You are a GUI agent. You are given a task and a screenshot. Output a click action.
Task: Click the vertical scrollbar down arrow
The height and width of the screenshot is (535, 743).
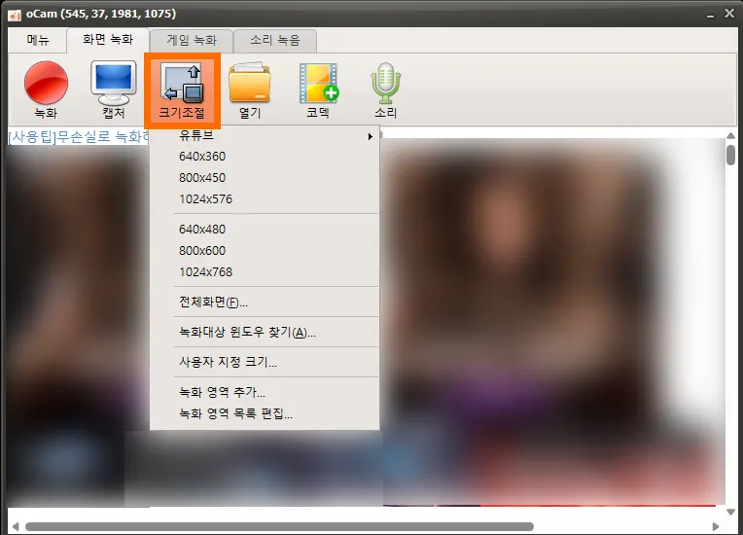tap(730, 512)
